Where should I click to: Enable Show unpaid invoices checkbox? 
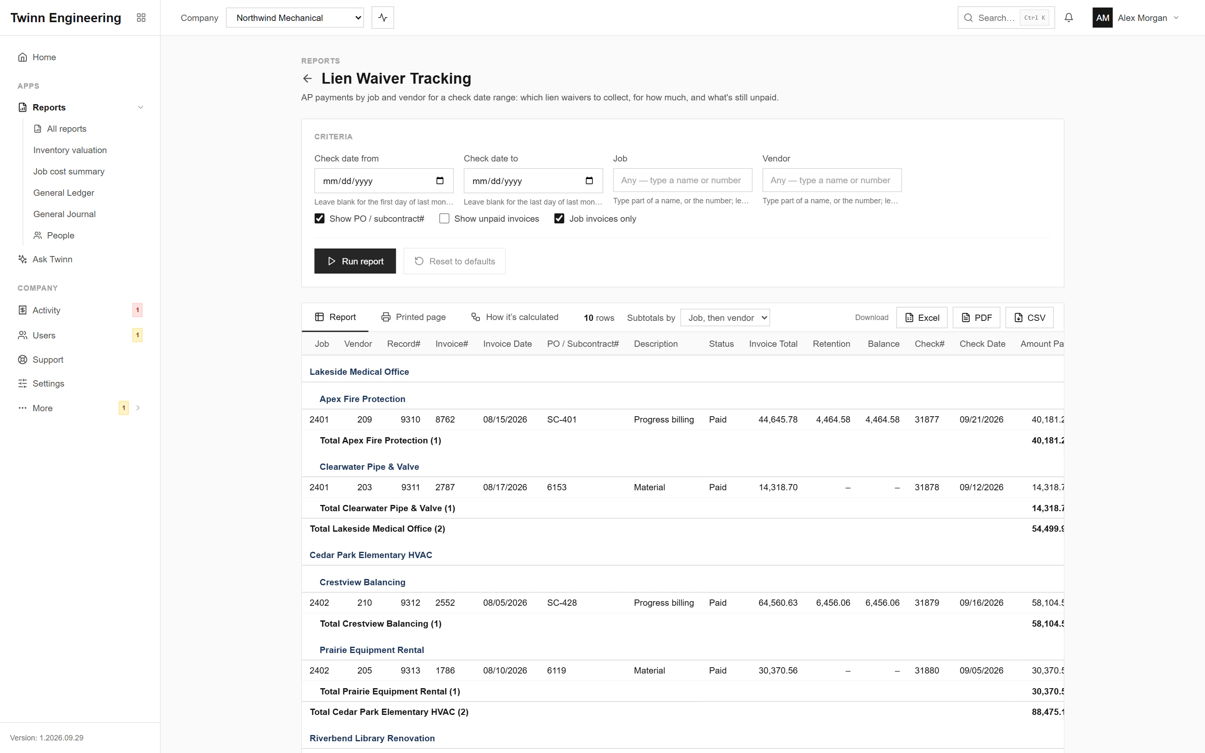pos(444,219)
